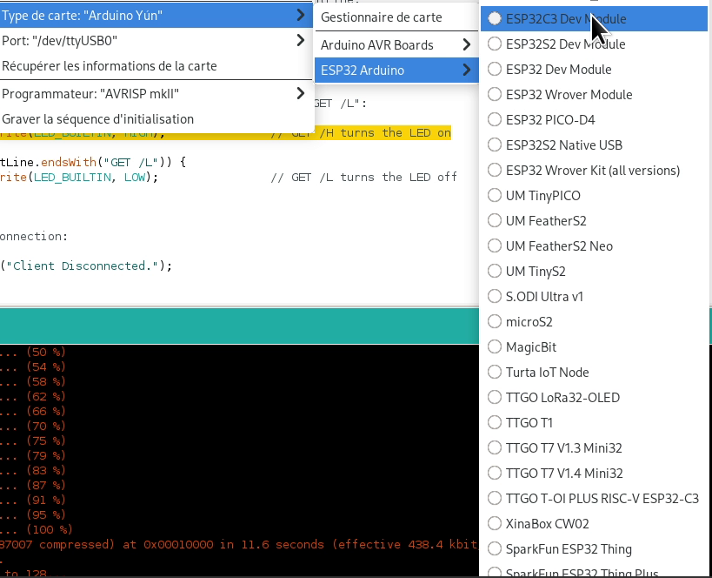Select UM FeatherS2 board
The height and width of the screenshot is (578, 712).
coord(594,220)
